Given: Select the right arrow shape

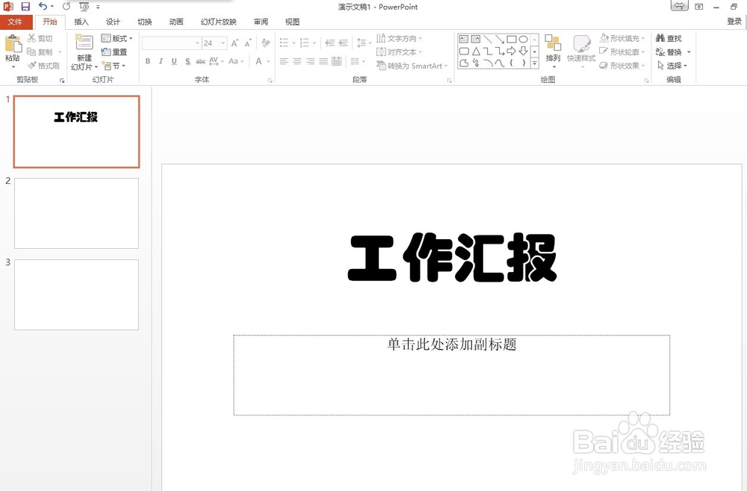Looking at the screenshot, I should click(511, 51).
